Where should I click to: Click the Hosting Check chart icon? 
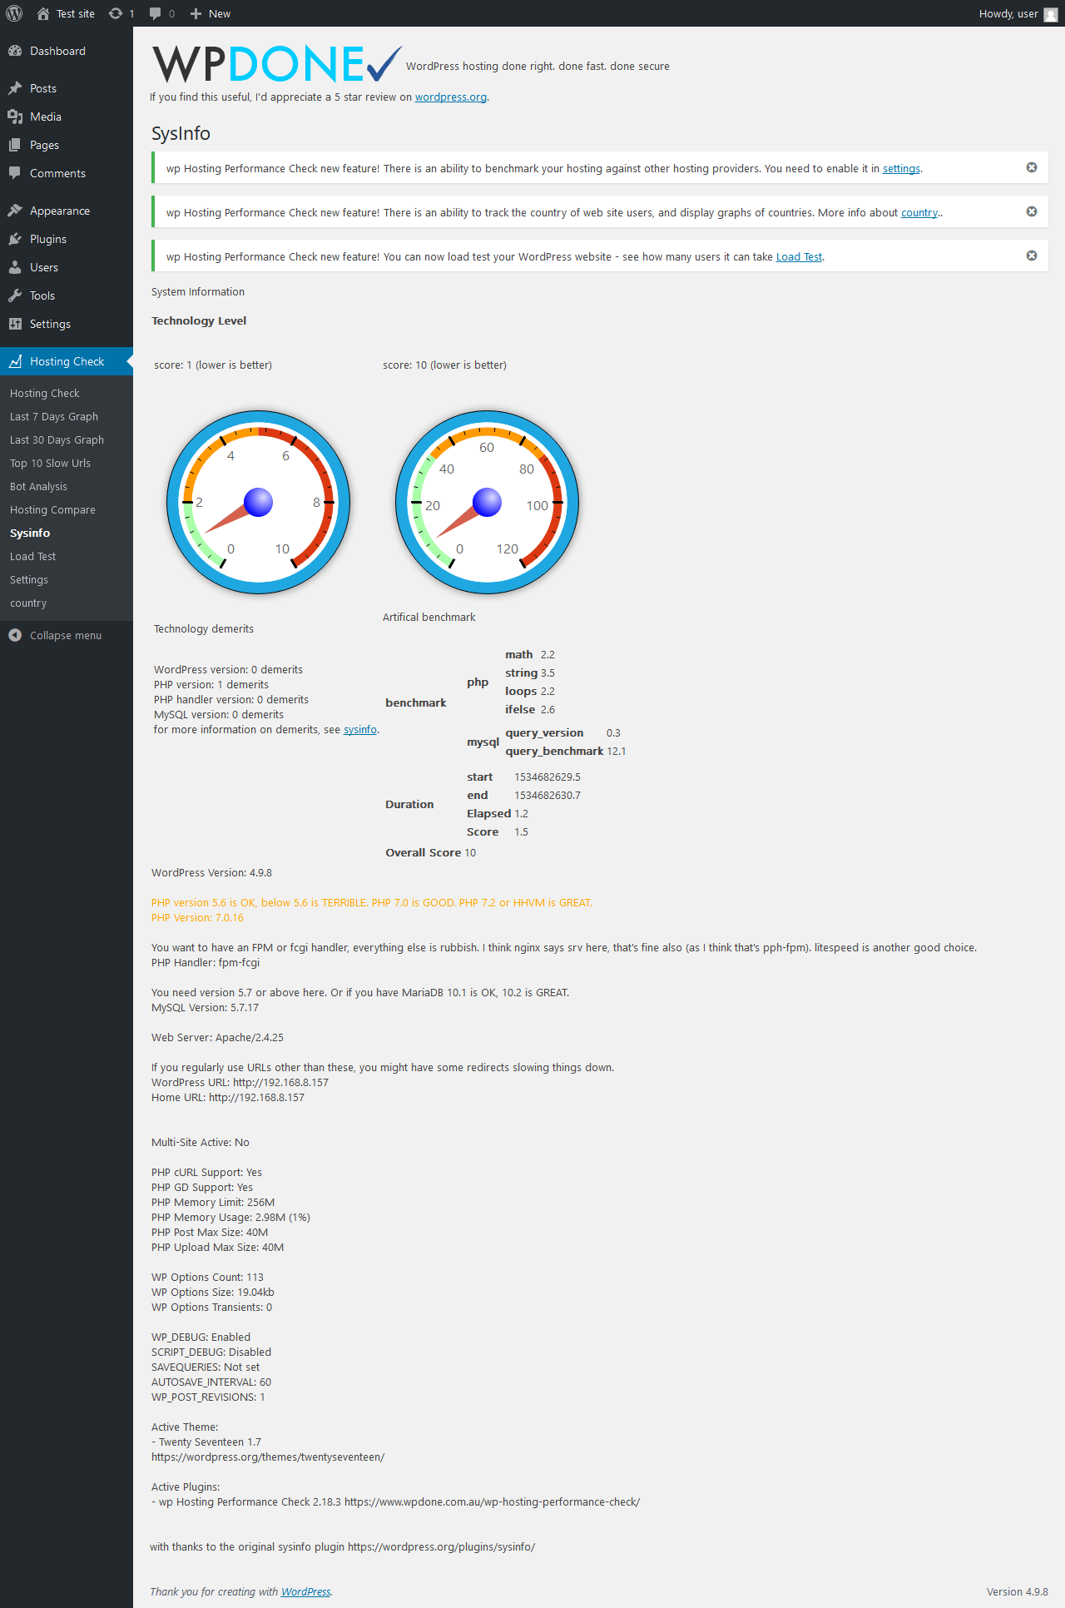coord(15,361)
